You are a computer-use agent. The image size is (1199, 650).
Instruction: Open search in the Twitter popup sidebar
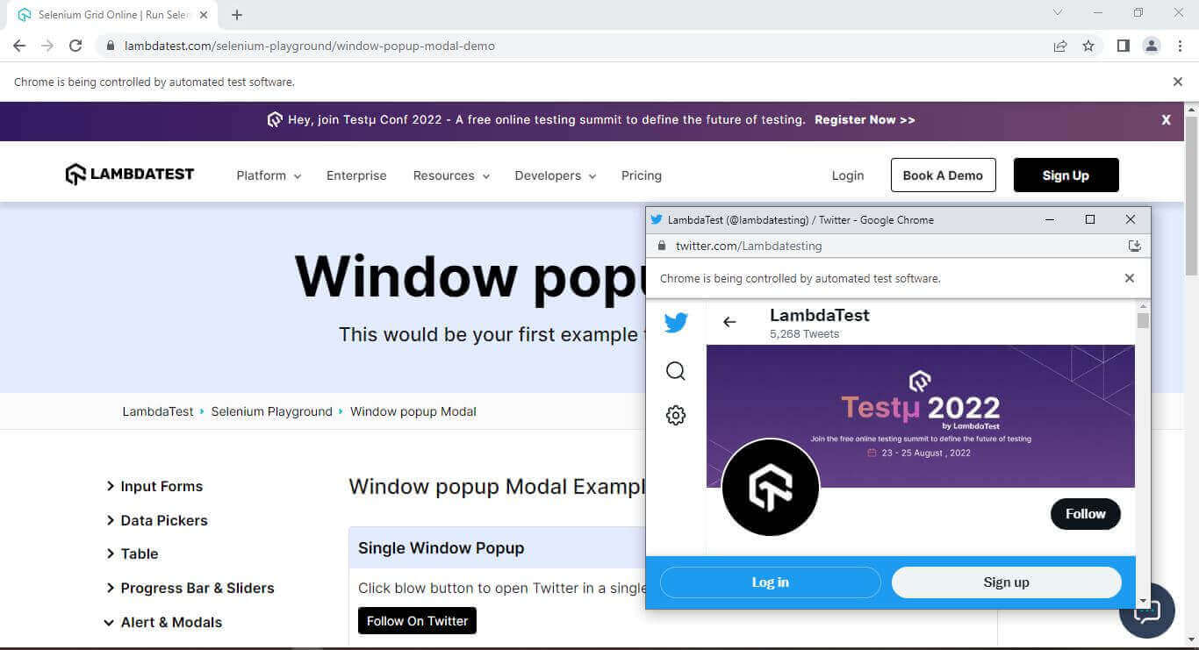tap(676, 370)
